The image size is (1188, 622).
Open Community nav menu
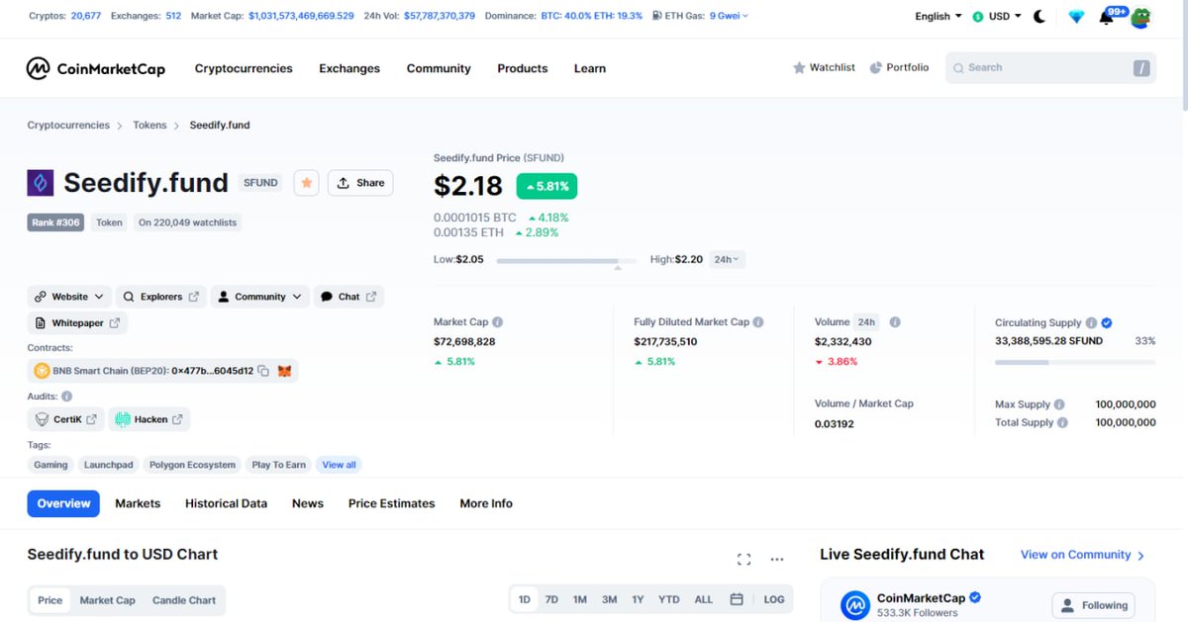click(439, 68)
